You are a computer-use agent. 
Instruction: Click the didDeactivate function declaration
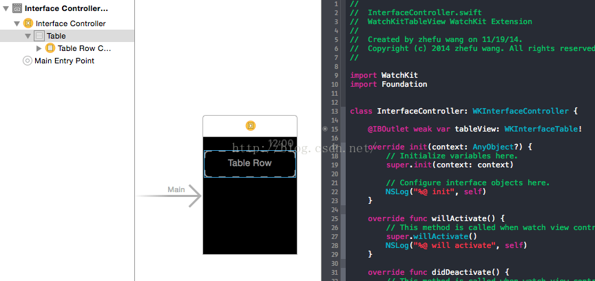click(439, 272)
